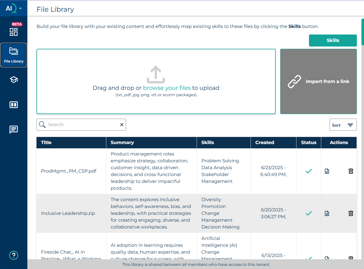This screenshot has width=364, height=269.
Task: Select the File Library sidebar item
Action: (14, 55)
